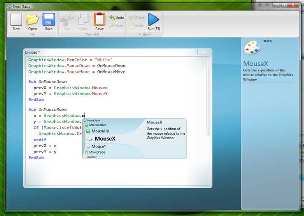Click the Redo button
The height and width of the screenshot is (216, 304).
tap(116, 26)
